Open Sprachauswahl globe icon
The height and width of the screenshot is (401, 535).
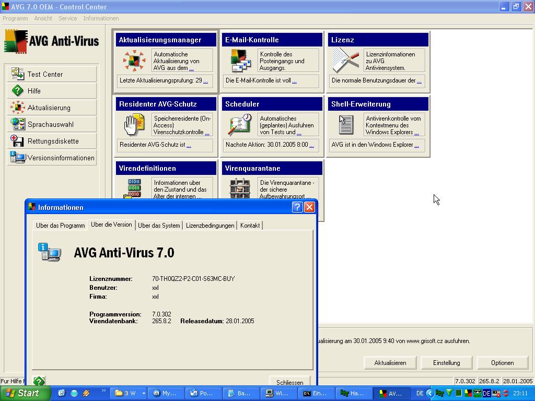(x=17, y=124)
